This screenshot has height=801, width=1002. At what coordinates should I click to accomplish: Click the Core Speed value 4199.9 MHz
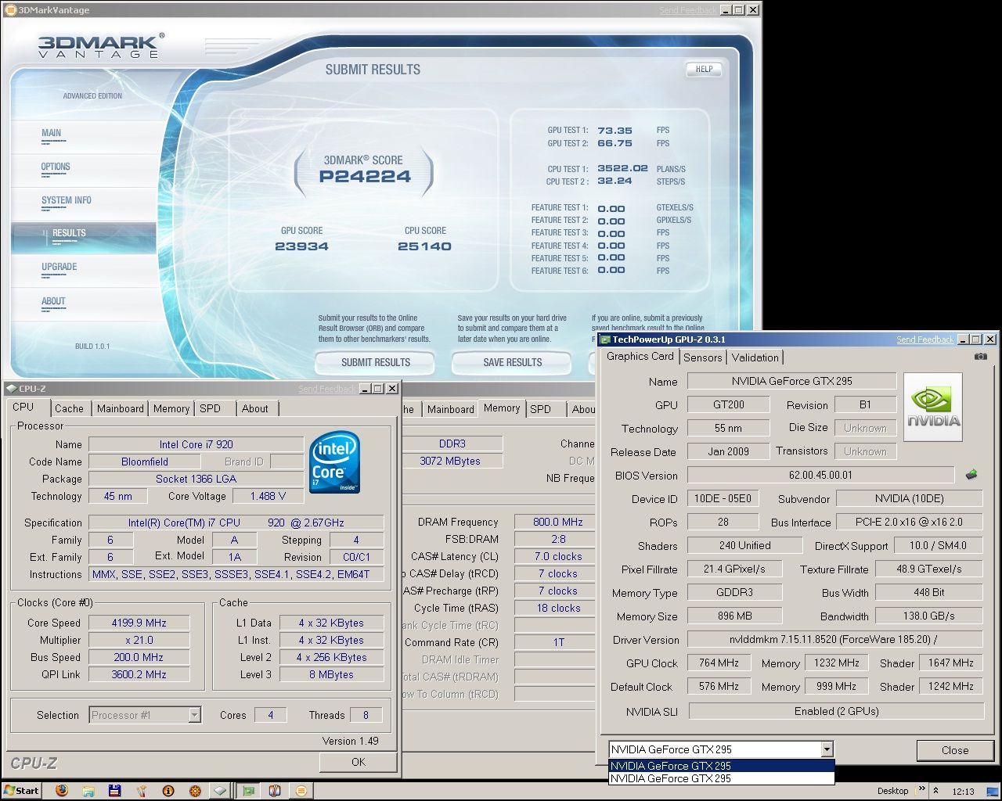pyautogui.click(x=139, y=623)
